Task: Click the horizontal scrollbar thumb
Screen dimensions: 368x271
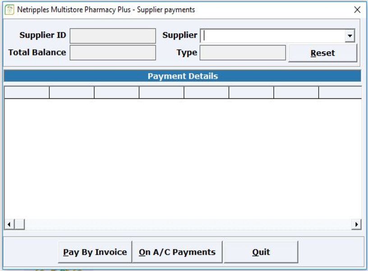Action: tap(19, 225)
